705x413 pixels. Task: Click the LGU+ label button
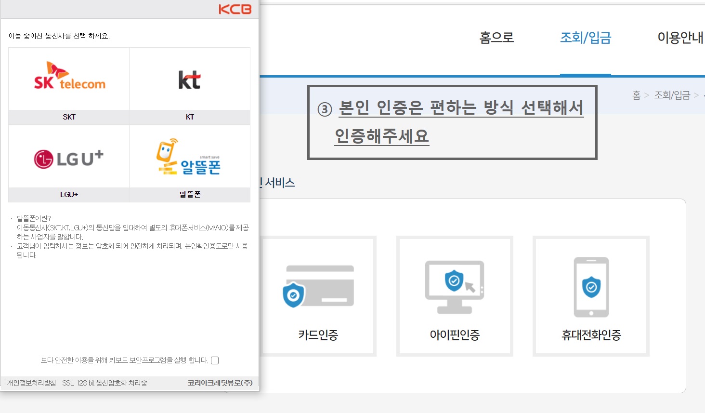69,195
